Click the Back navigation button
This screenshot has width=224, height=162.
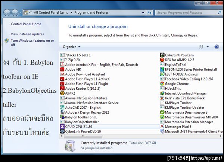tap(7, 13)
